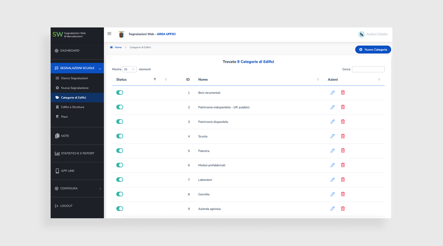443x246 pixels.
Task: Expand the Configura sidebar menu
Action: click(x=77, y=189)
